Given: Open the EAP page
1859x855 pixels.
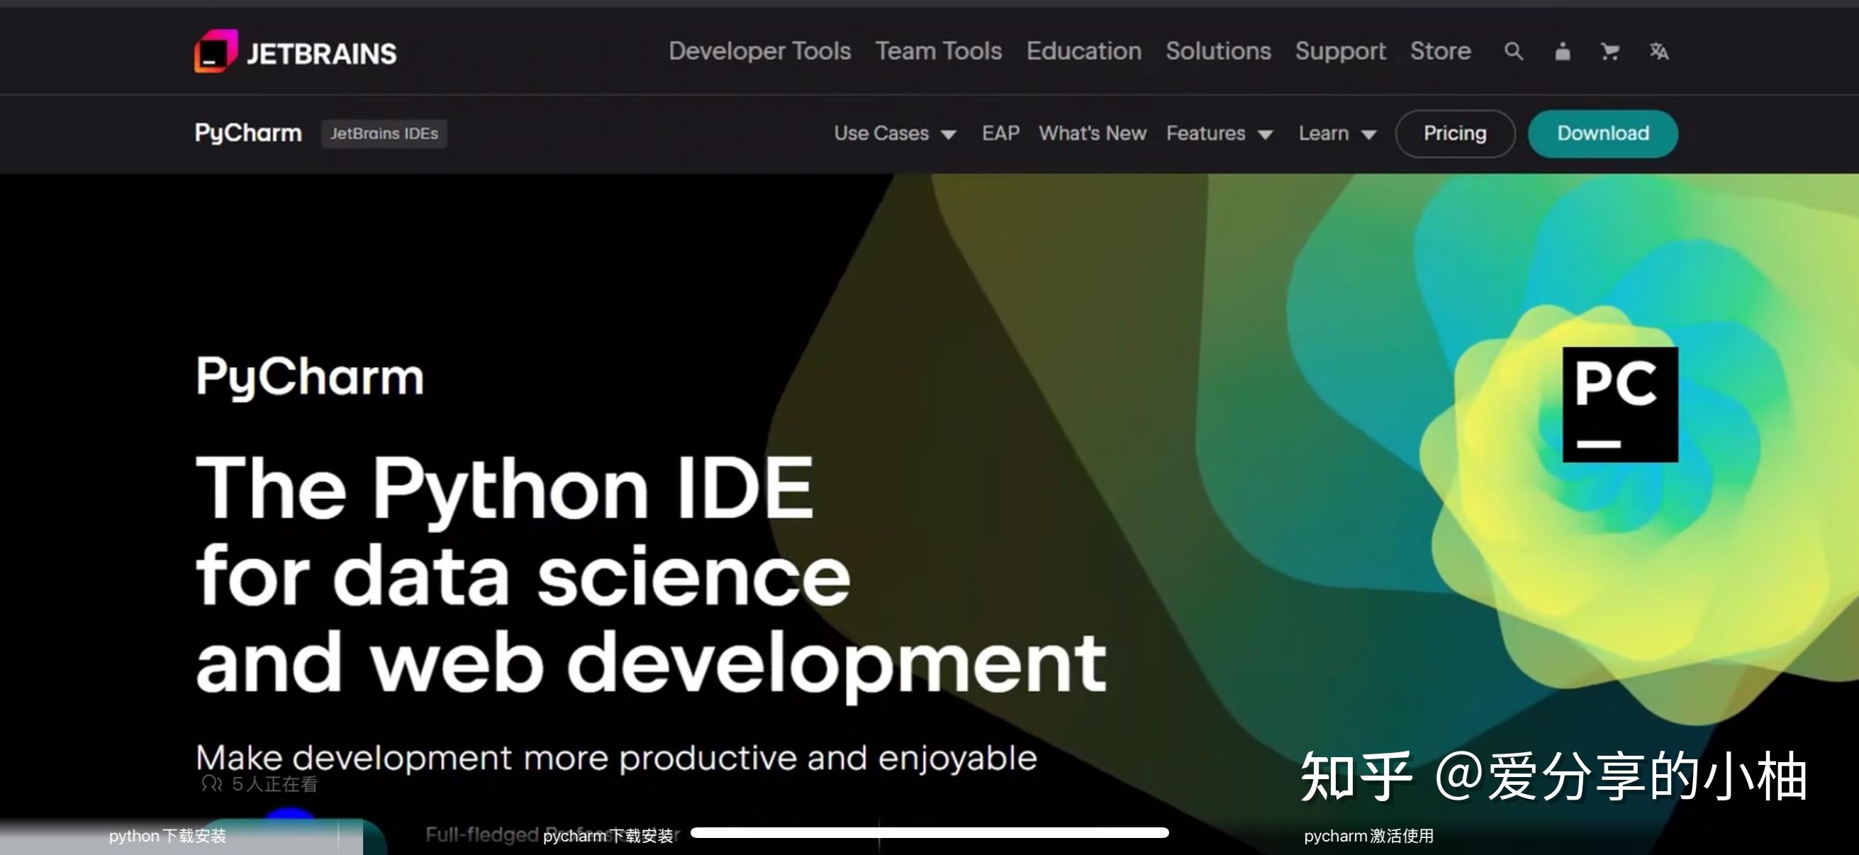Looking at the screenshot, I should pos(1000,133).
